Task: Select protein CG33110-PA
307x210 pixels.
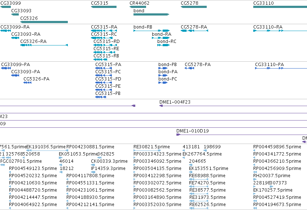Action: [x=281, y=68]
